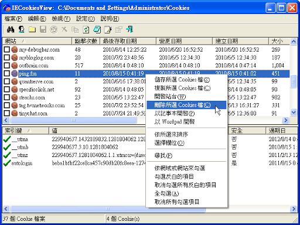Click the upper list scroll-down arrow
Screen dimensions: 300x225
(294, 112)
